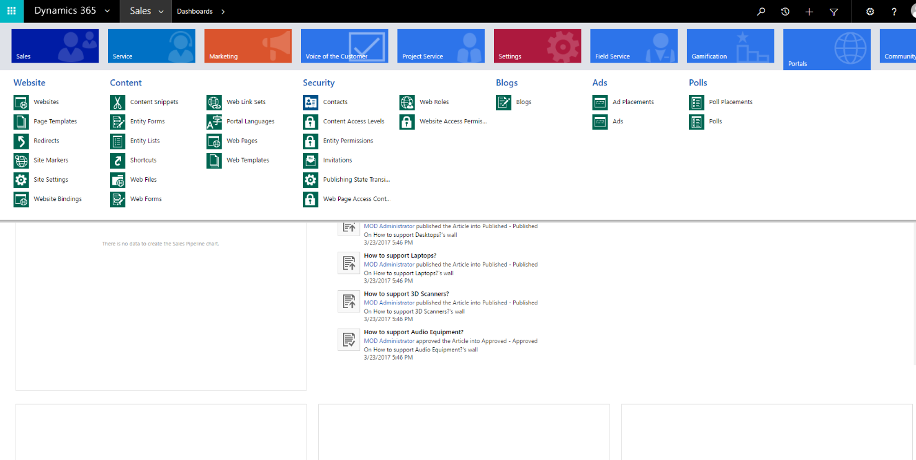Click the Content Access Levels lock icon
Image resolution: width=916 pixels, height=460 pixels.
(310, 122)
